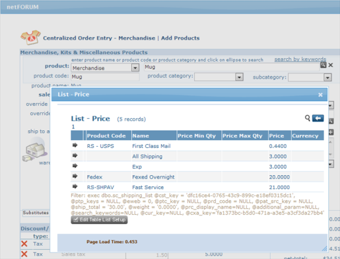The image size is (340, 259).
Task: Select the arrow icon for Fexed Overnight row
Action: tap(75, 176)
